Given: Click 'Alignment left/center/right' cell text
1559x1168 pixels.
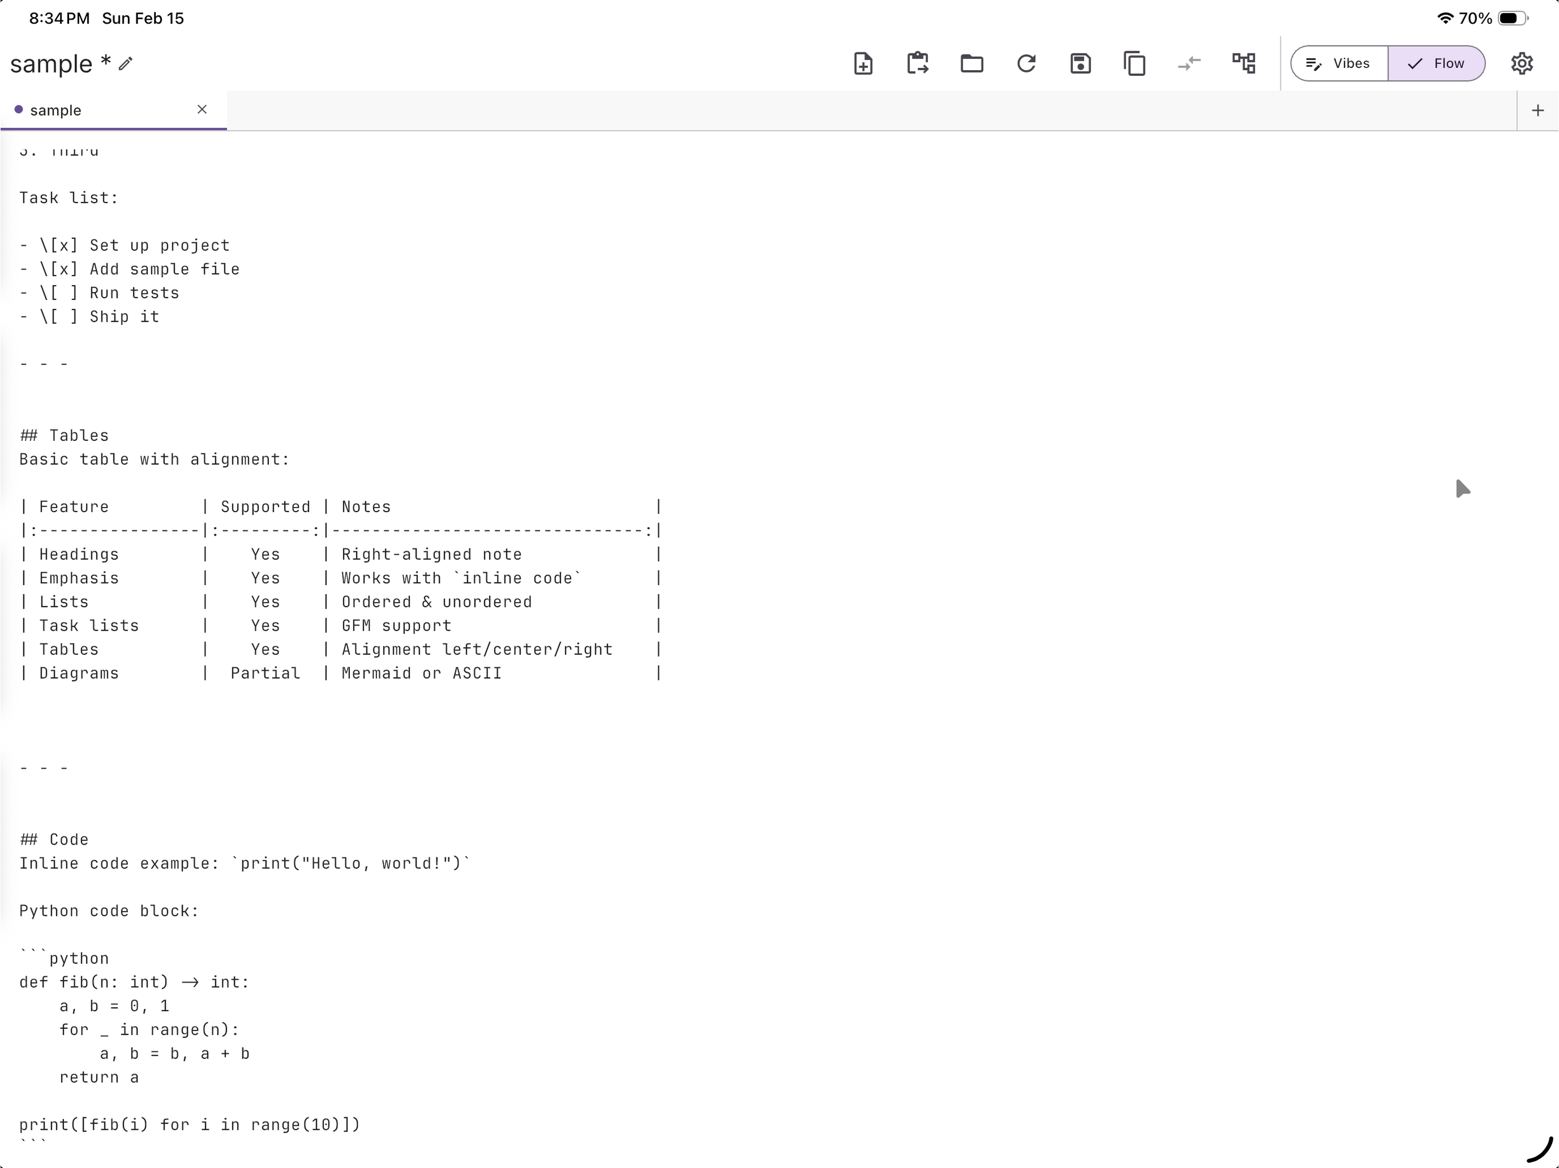Looking at the screenshot, I should pyautogui.click(x=476, y=650).
